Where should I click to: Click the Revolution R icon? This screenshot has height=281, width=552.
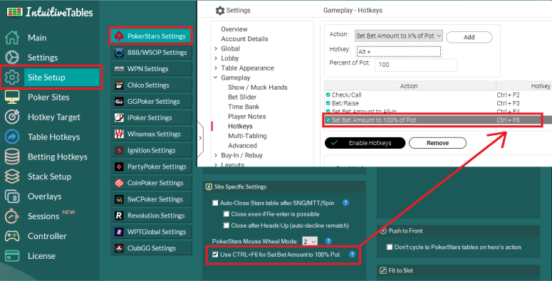click(119, 216)
